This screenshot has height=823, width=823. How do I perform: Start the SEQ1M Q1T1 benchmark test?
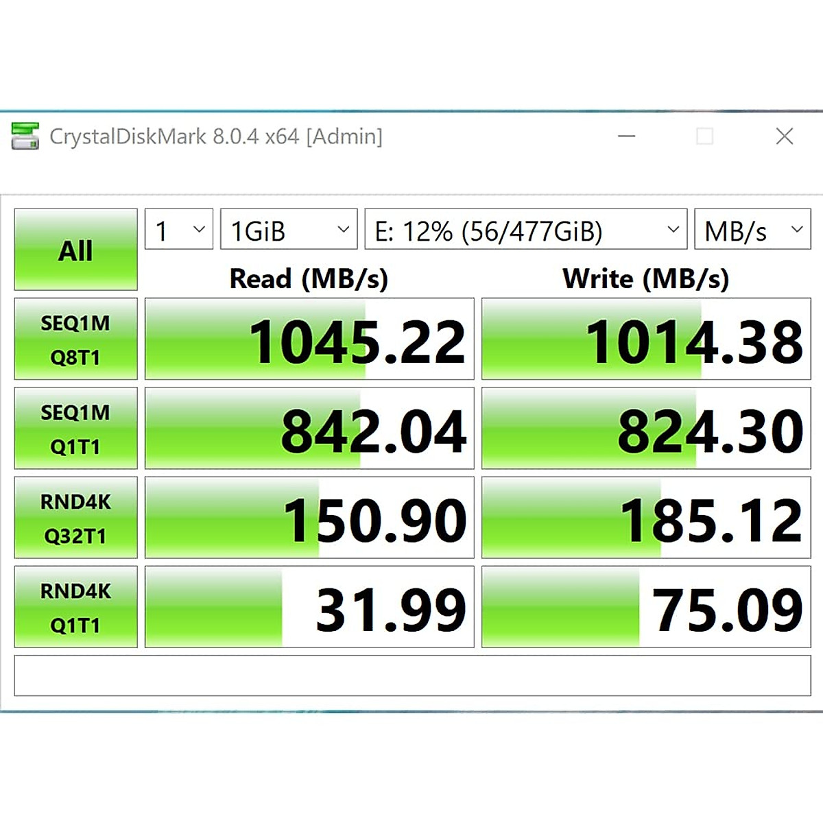[75, 429]
